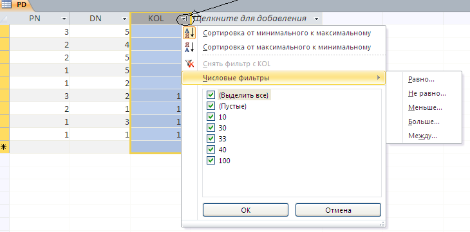Select the new record asterisk row marker
The image size is (470, 232).
point(5,147)
